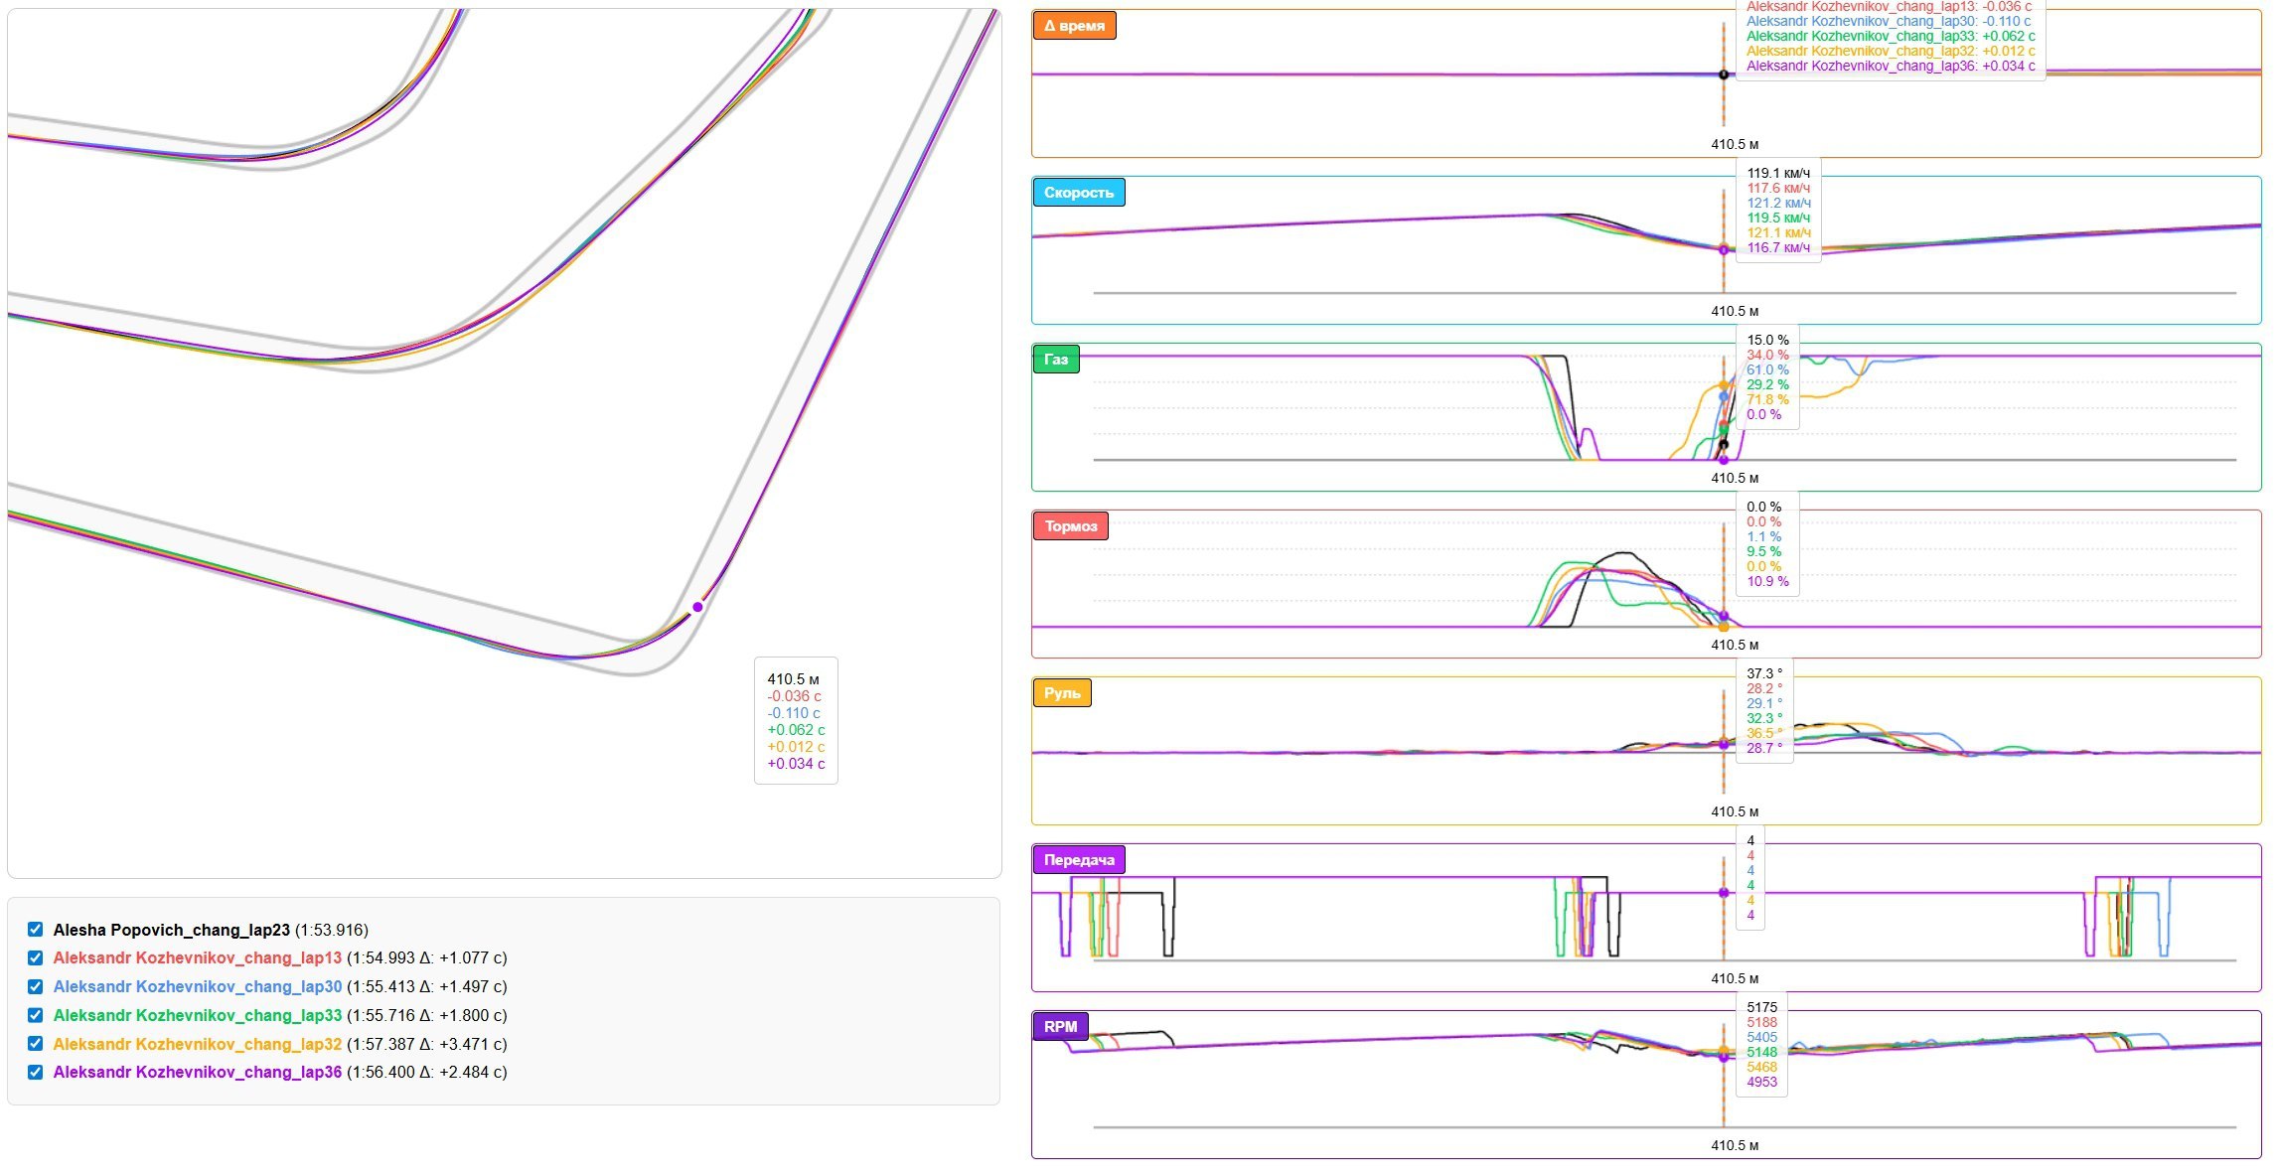Click the +0.062 с value in the track map tooltip
Screen dimensions: 2279x1174
(796, 730)
